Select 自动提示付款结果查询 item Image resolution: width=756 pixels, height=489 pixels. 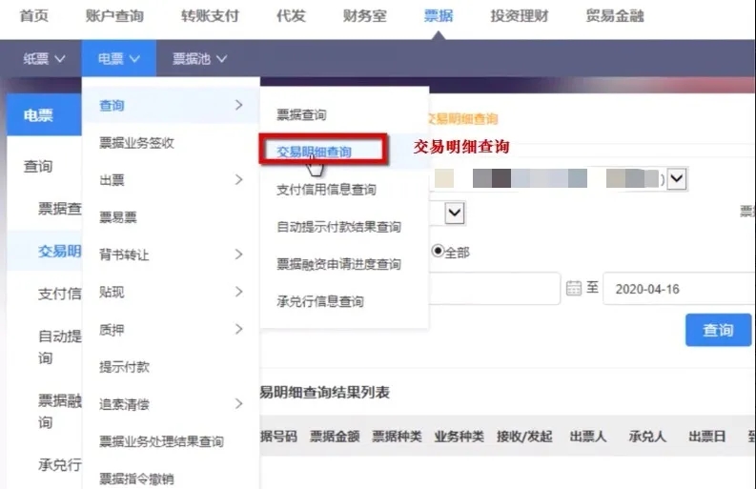(x=339, y=227)
